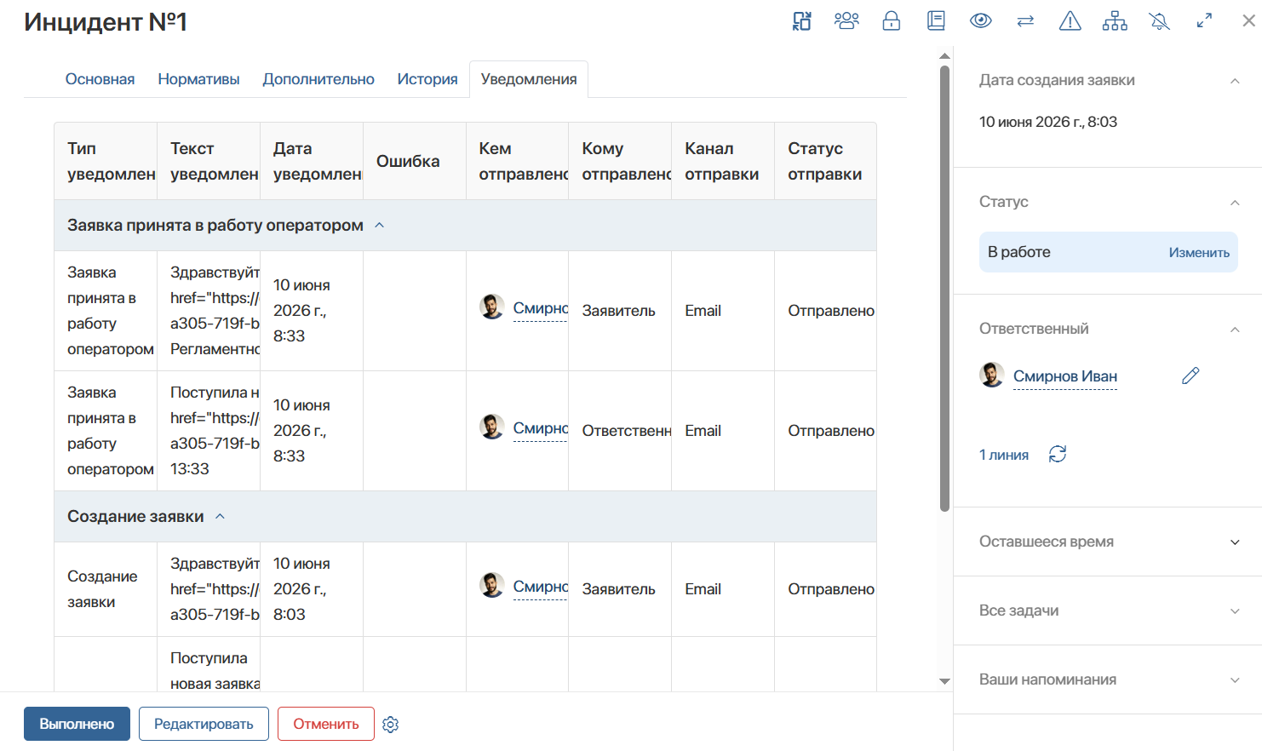1262x751 pixels.
Task: Open the knowledge book icon
Action: click(936, 21)
